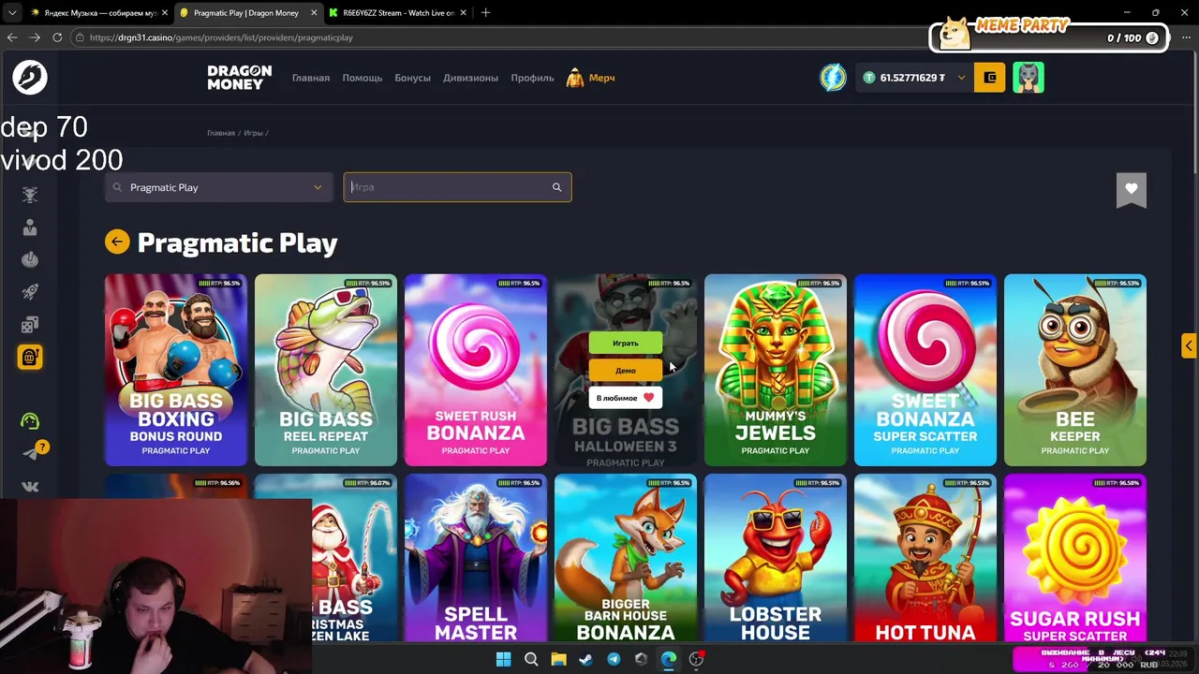The width and height of the screenshot is (1199, 674).
Task: Open Sweet Rush Bonanza game tile
Action: coord(476,370)
